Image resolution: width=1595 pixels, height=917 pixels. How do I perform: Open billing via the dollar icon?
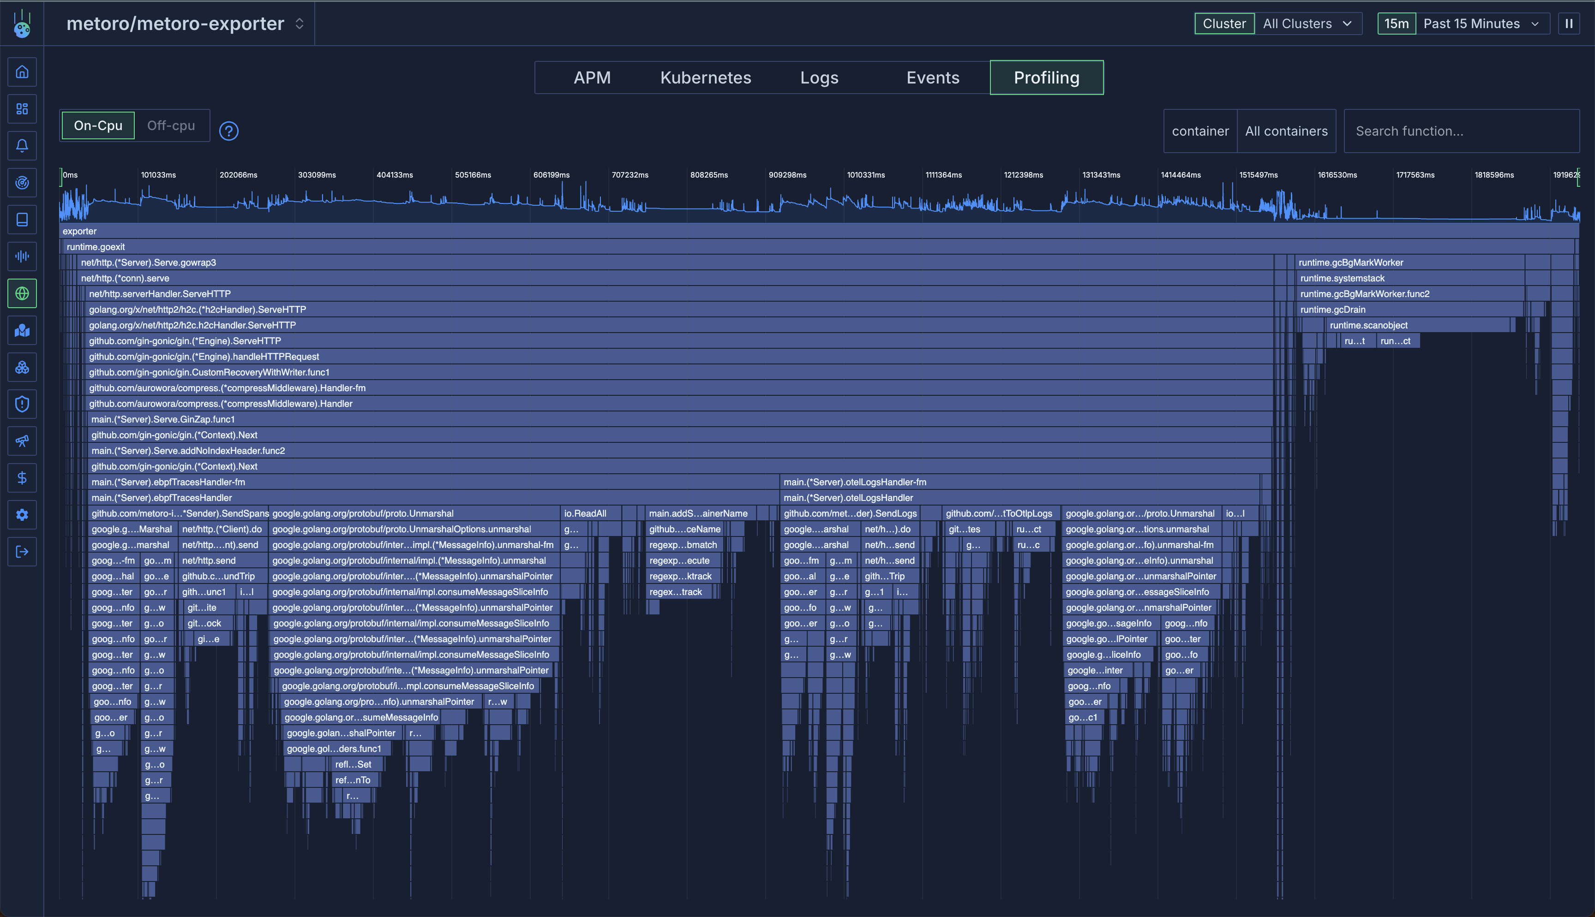tap(22, 478)
